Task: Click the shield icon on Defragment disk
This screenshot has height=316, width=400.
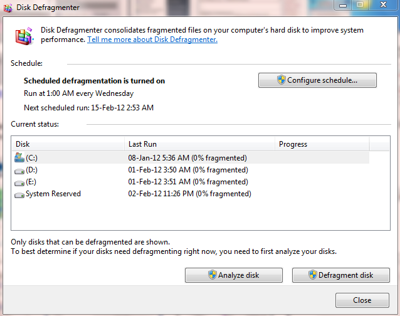Action: click(312, 275)
